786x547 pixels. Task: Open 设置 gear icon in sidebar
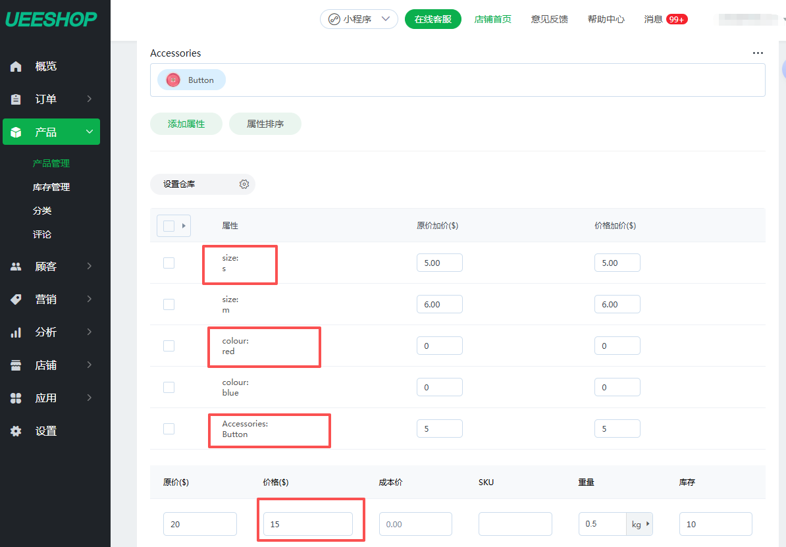click(x=16, y=431)
